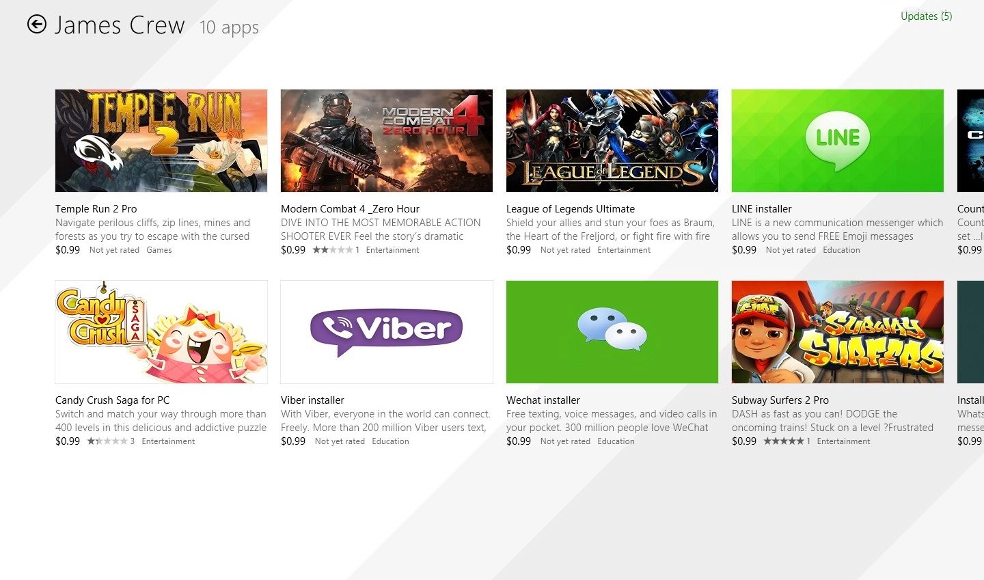Select the 'Temple Run 2 Pro' title
The image size is (984, 580).
(x=96, y=209)
